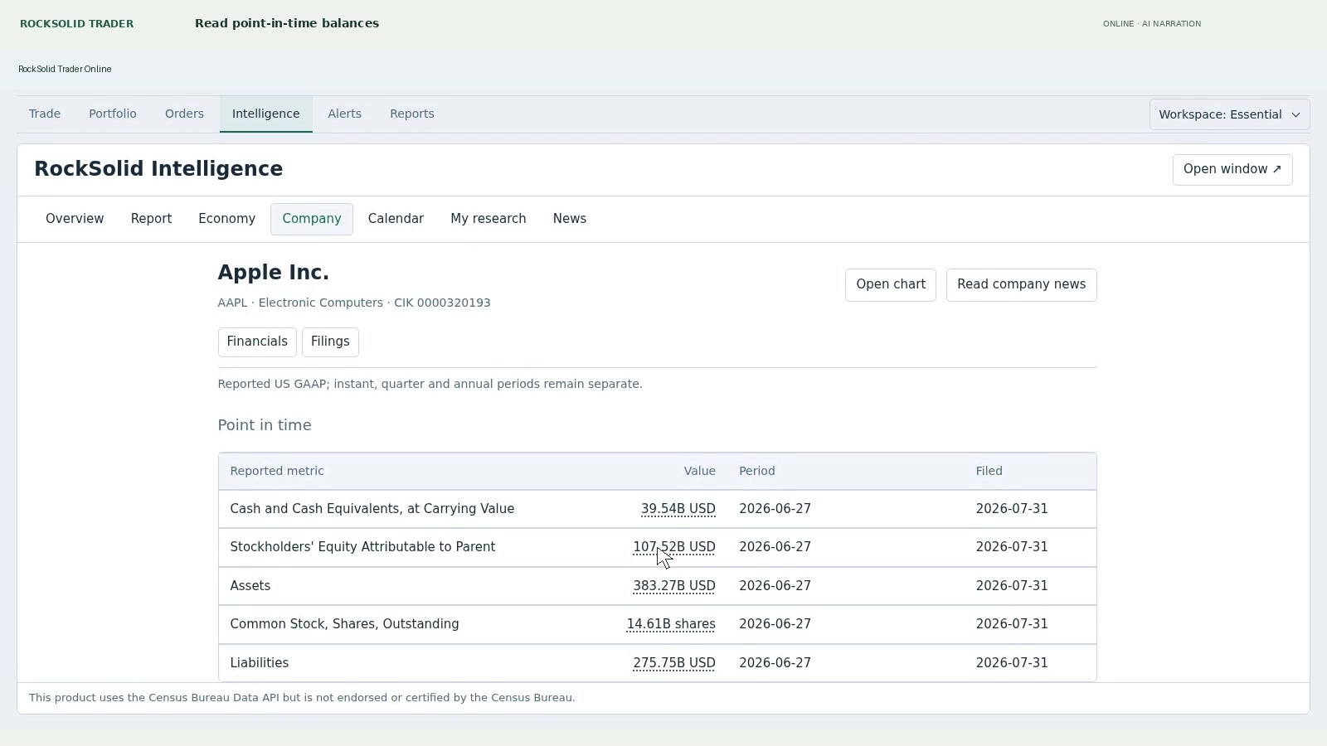The width and height of the screenshot is (1327, 746).
Task: Expand the Workspace: Essential dropdown
Action: click(1229, 114)
